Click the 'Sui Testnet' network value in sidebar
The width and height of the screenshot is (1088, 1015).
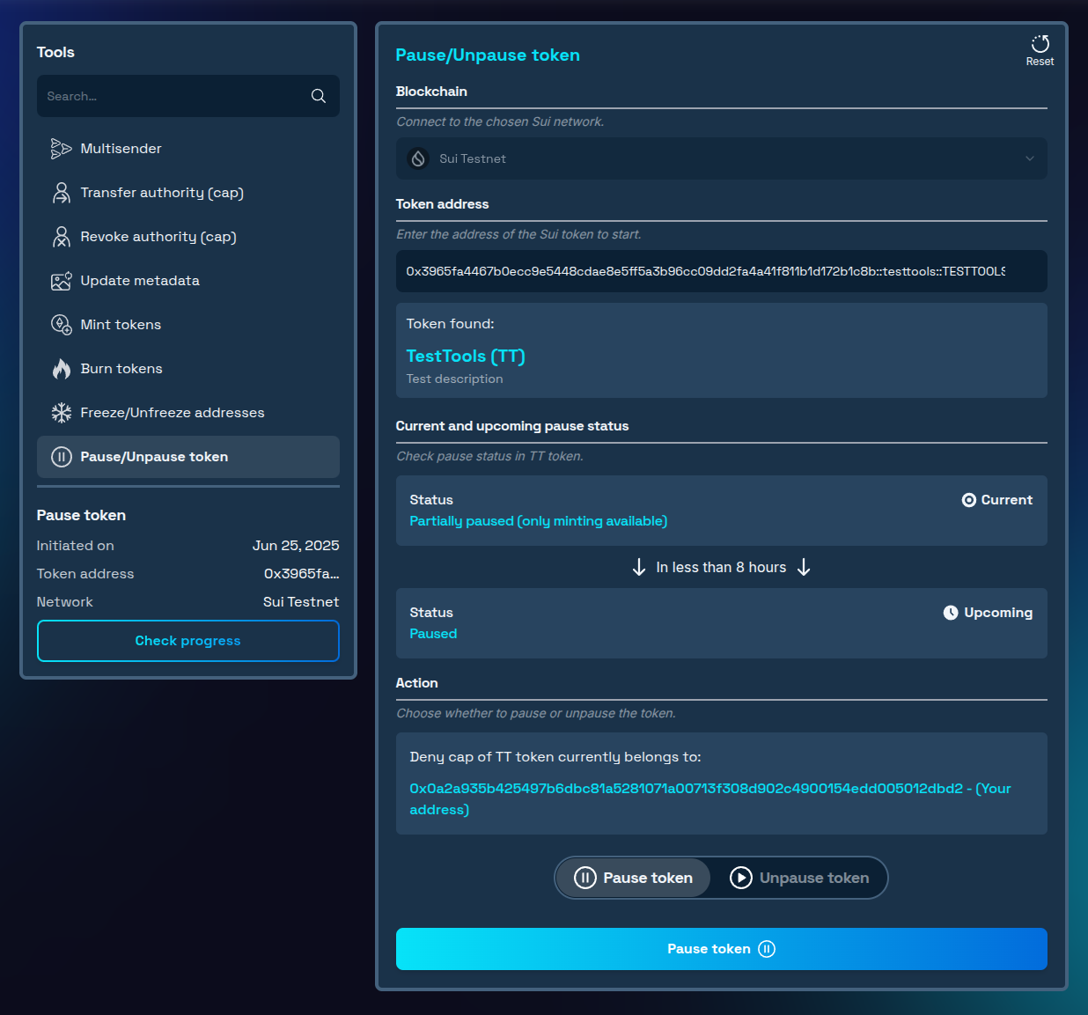coord(301,602)
